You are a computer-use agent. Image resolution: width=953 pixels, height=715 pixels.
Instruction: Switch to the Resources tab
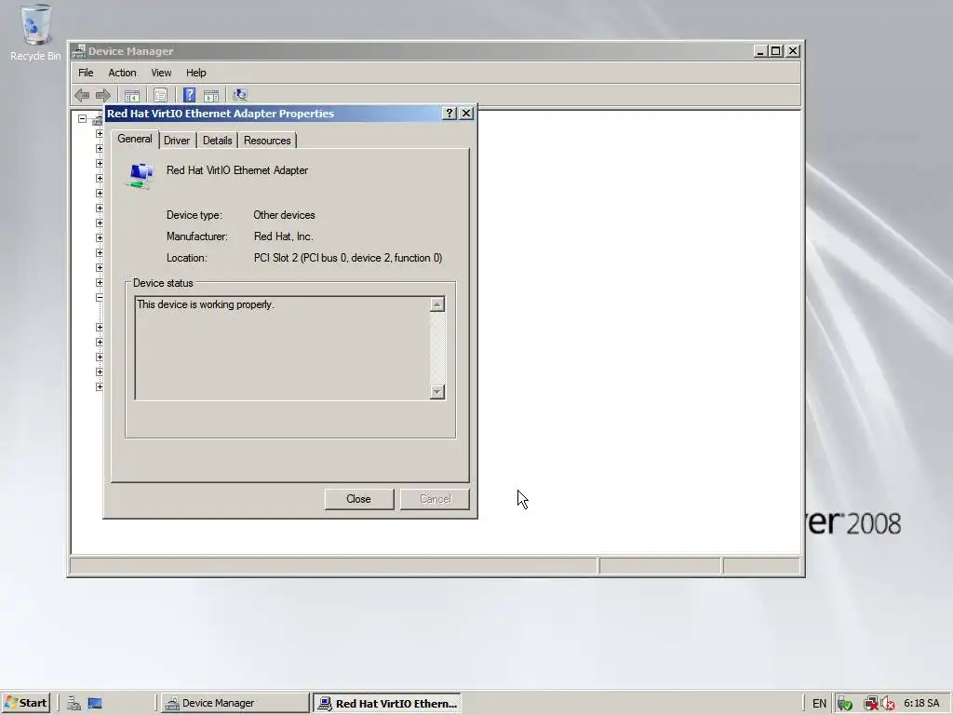(267, 141)
